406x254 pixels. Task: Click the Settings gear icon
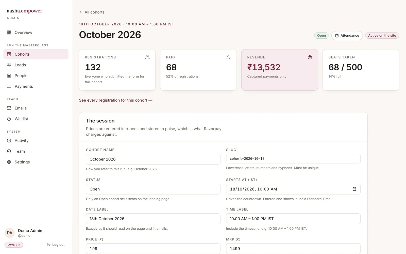tap(9, 162)
